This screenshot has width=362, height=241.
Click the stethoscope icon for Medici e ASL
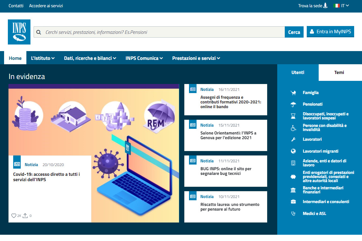pyautogui.click(x=293, y=214)
